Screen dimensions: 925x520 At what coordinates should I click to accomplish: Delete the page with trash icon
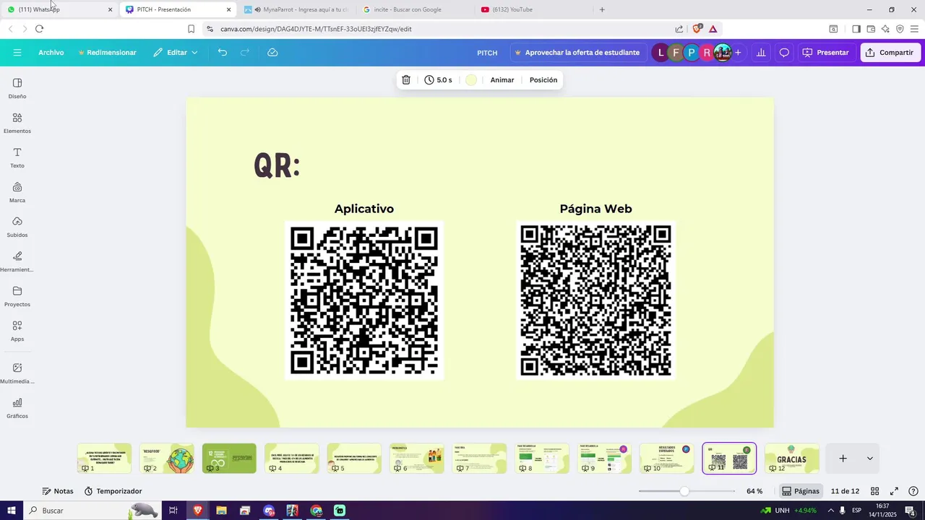(406, 80)
